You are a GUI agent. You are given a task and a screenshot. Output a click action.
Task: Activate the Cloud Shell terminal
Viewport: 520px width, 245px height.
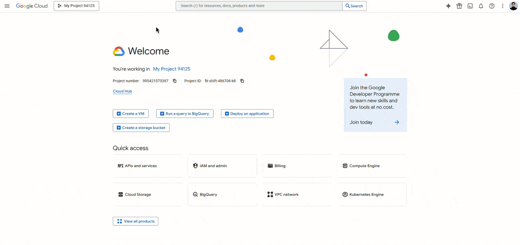pyautogui.click(x=470, y=6)
